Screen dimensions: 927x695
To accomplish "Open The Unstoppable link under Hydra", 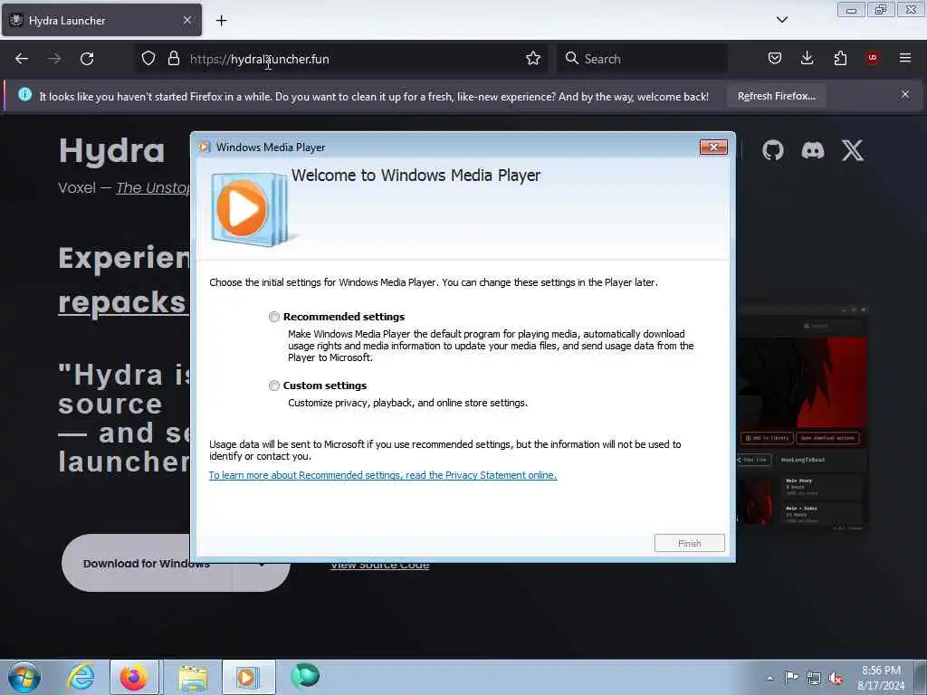I will (x=154, y=188).
